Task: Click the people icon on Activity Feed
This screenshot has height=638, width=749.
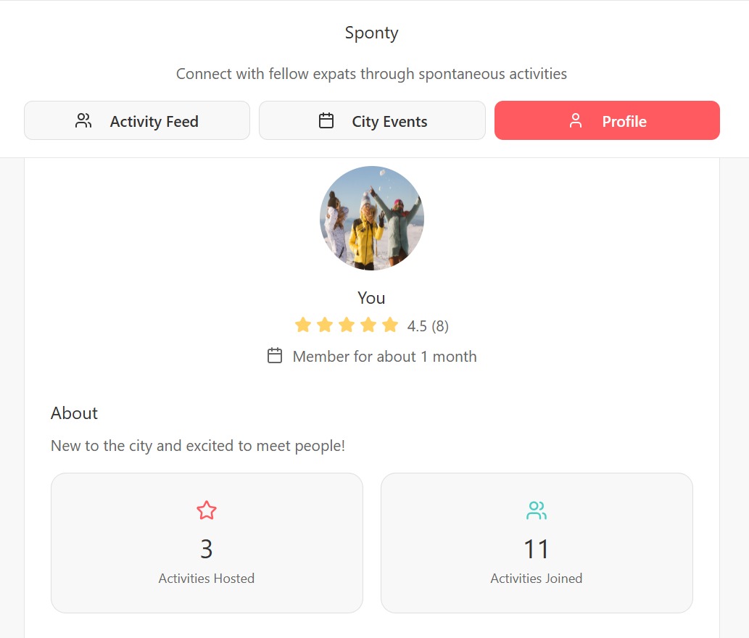Action: (83, 121)
